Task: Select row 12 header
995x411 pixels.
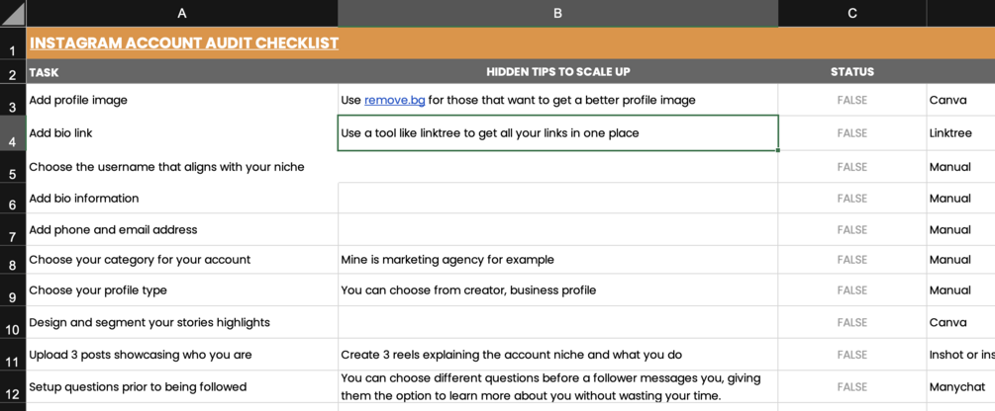Action: (13, 392)
